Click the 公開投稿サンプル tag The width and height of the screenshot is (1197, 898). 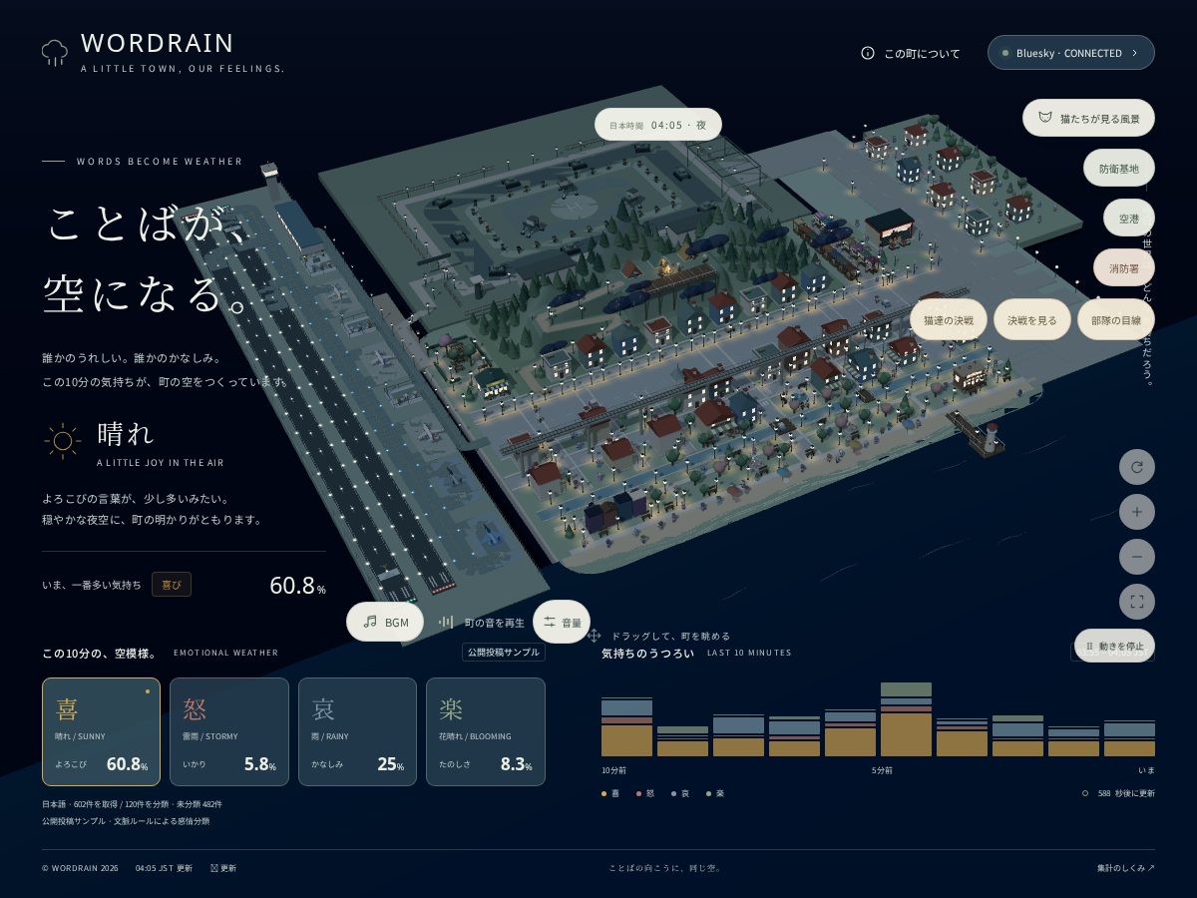click(x=504, y=653)
